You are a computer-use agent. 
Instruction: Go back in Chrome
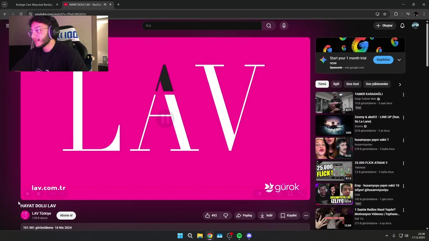[x=5, y=14]
